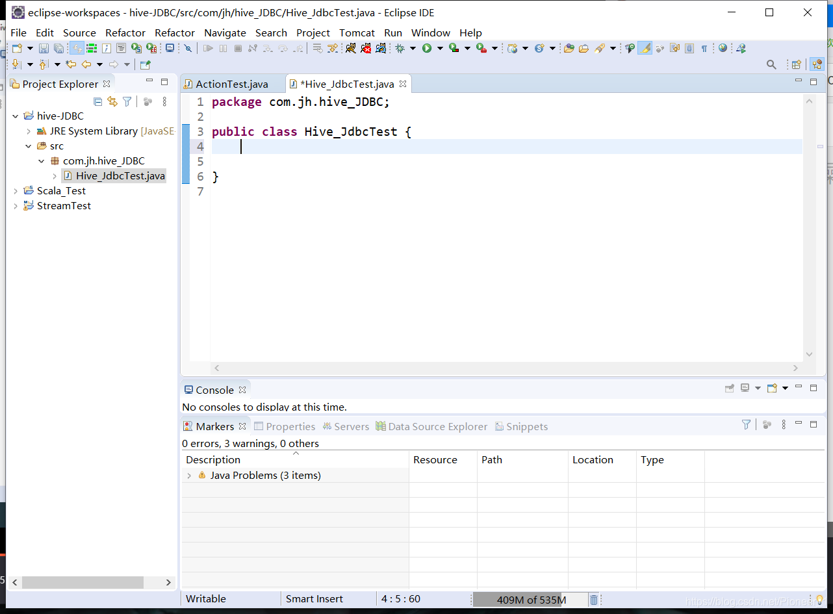Image resolution: width=833 pixels, height=614 pixels.
Task: Launch the Run button on the toolbar
Action: 427,48
